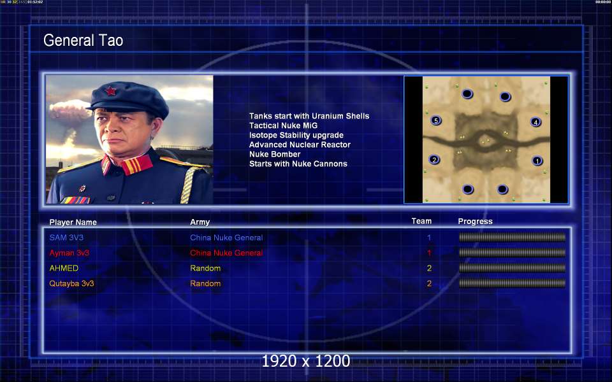The image size is (612, 382).
Task: Click the empty top-right start position marker
Action: coord(505,97)
